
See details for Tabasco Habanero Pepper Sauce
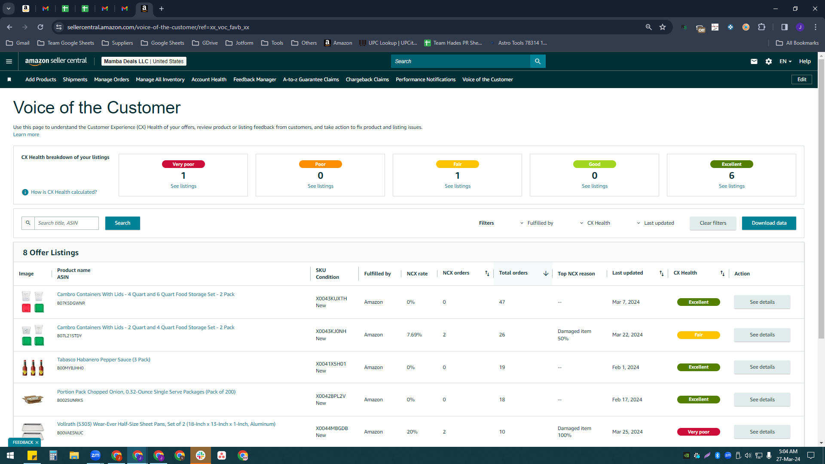762,367
